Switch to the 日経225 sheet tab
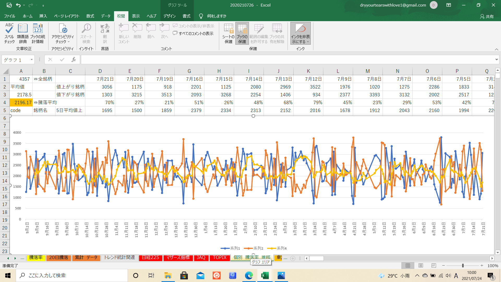 [151, 258]
